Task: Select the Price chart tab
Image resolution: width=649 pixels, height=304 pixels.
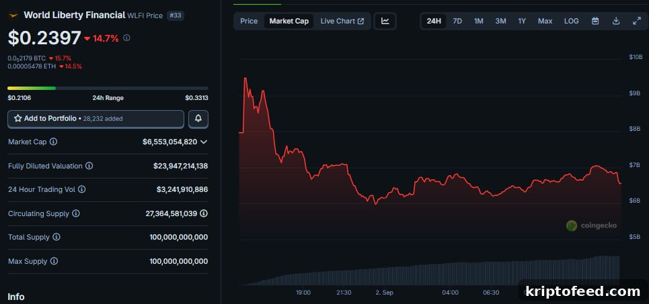Action: point(249,21)
